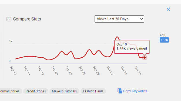Click the Sep 29 axis label
181x101 pixels.
click(x=96, y=71)
